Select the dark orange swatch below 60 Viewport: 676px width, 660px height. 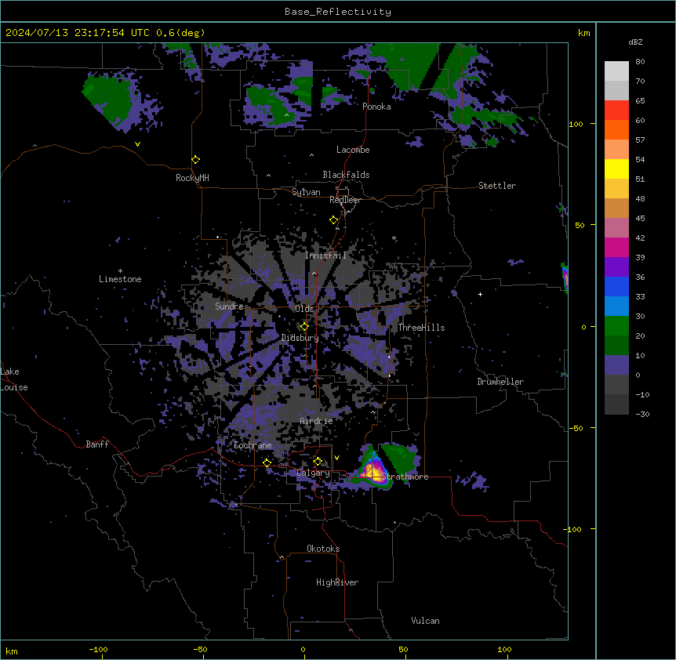point(616,129)
